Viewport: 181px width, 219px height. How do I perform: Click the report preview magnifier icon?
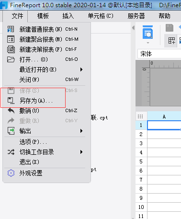tap(147, 32)
